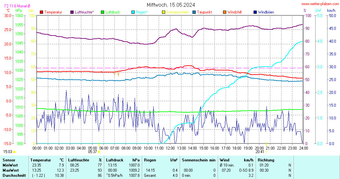The width and height of the screenshot is (340, 179).
Task: Click the minimum temperature value 7.9
Action: point(62,165)
